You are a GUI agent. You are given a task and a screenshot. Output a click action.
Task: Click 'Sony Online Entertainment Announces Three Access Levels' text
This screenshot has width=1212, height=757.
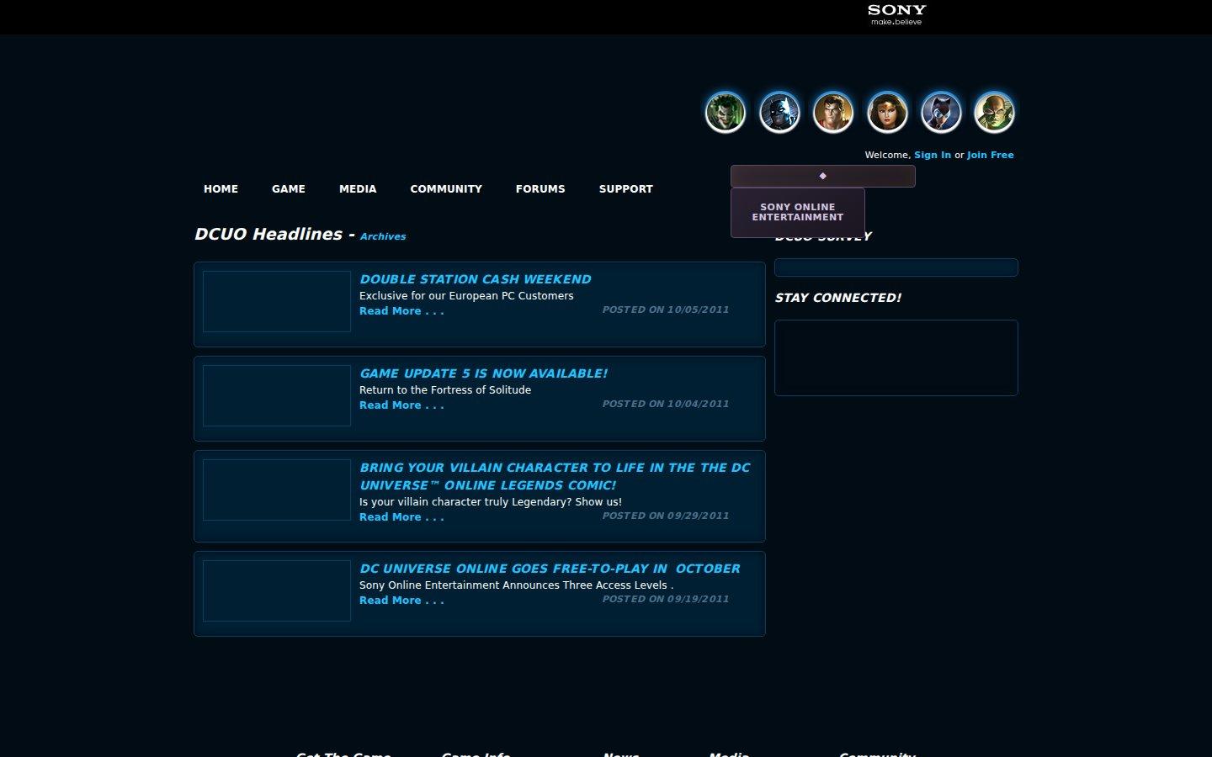pyautogui.click(x=516, y=585)
